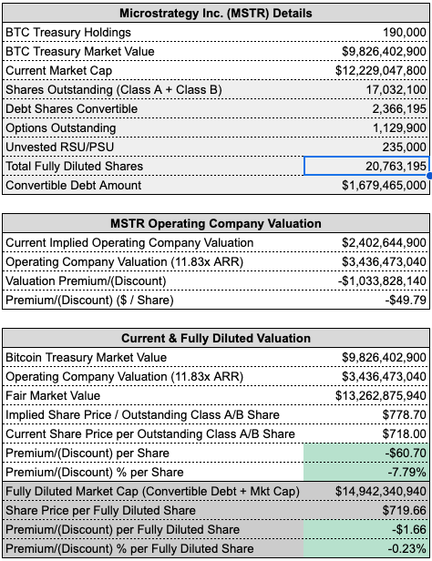Click the Microstrategy Inc. (MSTR) Details header

216,14
